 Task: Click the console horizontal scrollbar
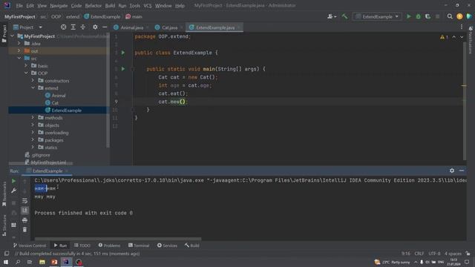click(x=118, y=239)
